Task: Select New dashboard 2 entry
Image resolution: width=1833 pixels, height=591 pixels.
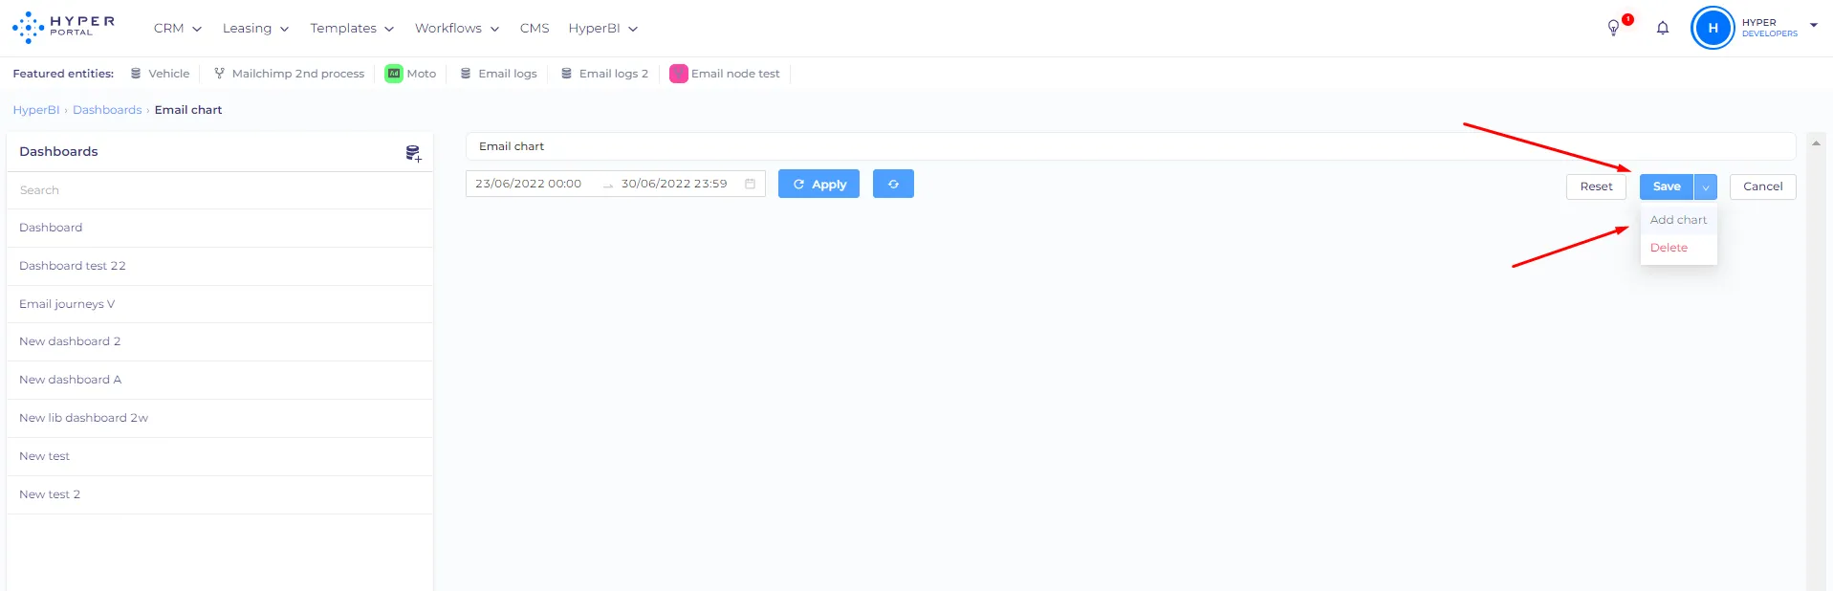Action: (220, 341)
